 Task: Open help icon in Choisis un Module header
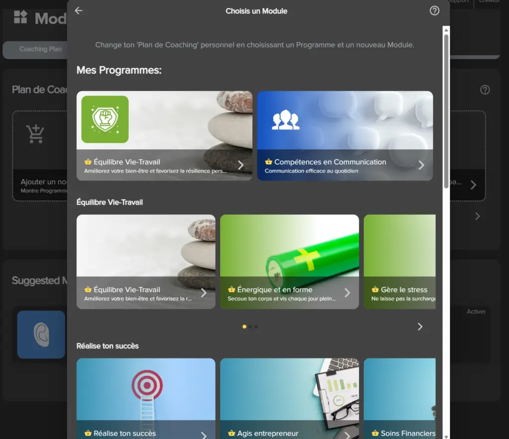tap(434, 11)
